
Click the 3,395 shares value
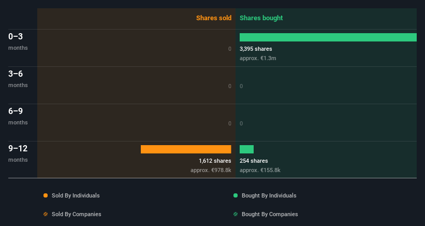tap(256, 49)
